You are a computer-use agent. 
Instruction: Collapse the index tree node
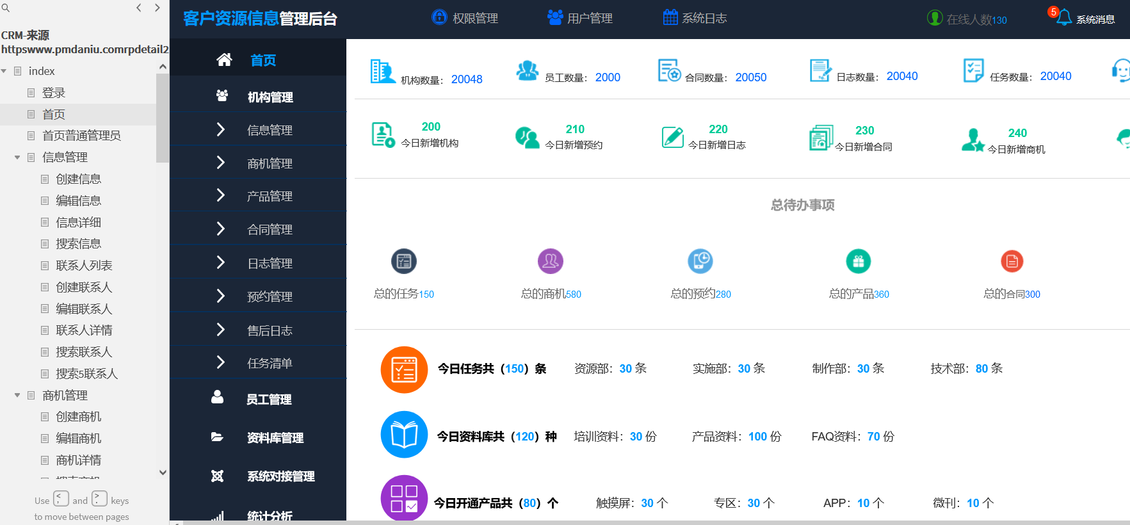[x=4, y=71]
